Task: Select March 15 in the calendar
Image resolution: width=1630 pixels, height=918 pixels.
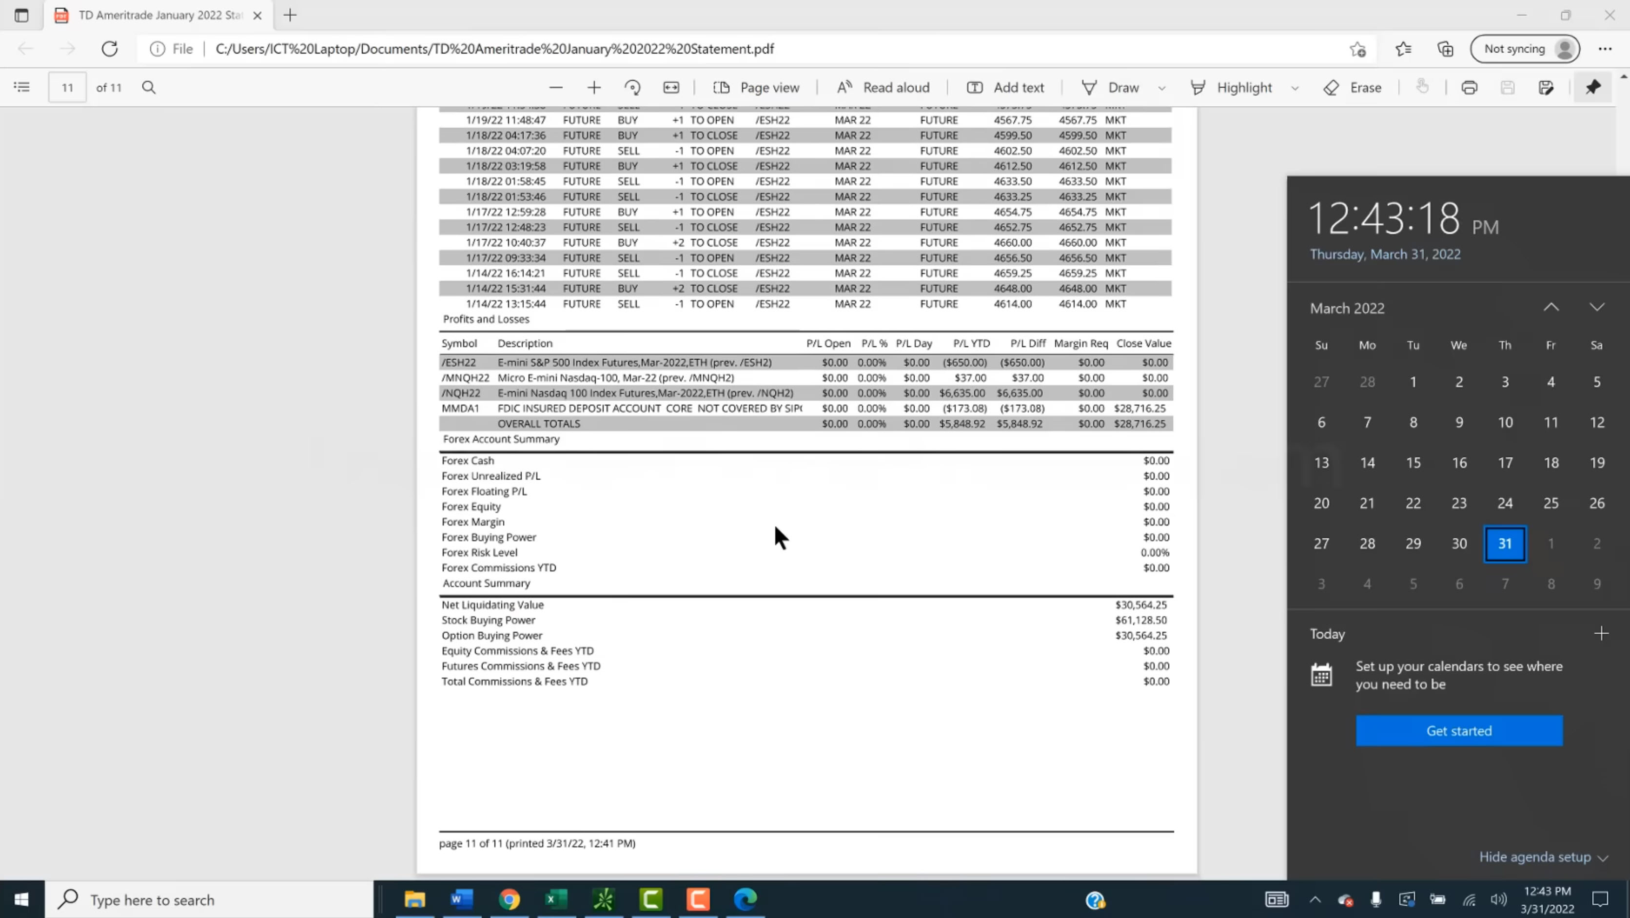Action: tap(1413, 463)
